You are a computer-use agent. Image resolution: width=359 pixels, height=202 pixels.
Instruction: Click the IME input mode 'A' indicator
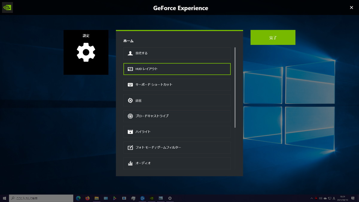334,198
